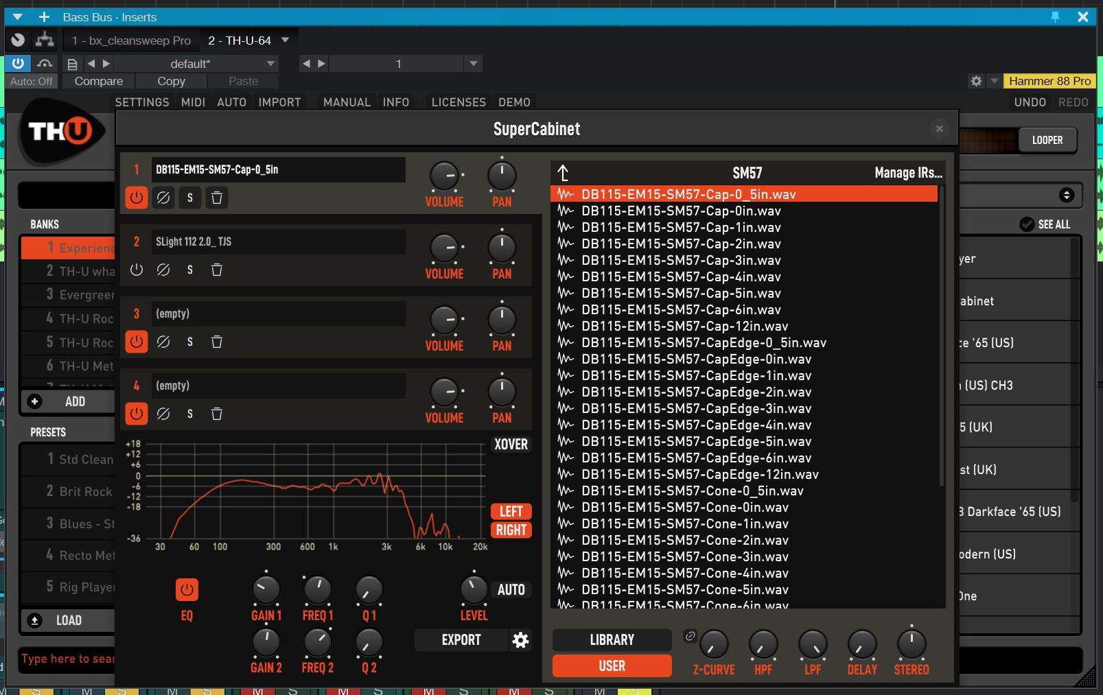Solo empty slot 4
The image size is (1103, 695).
coord(190,414)
